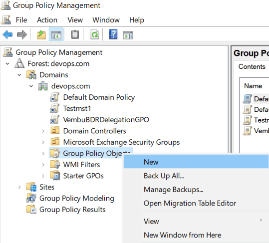Screen dimensions: 269x243
Task: Click the Forward arrow toolbar icon
Action: (22, 34)
